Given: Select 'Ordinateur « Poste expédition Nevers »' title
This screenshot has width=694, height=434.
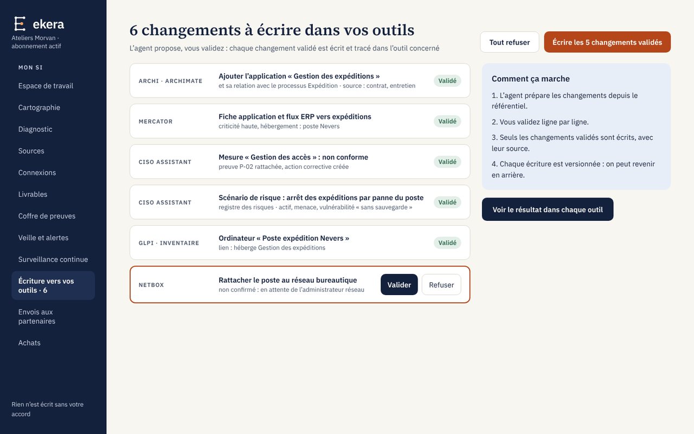Looking at the screenshot, I should [x=284, y=238].
